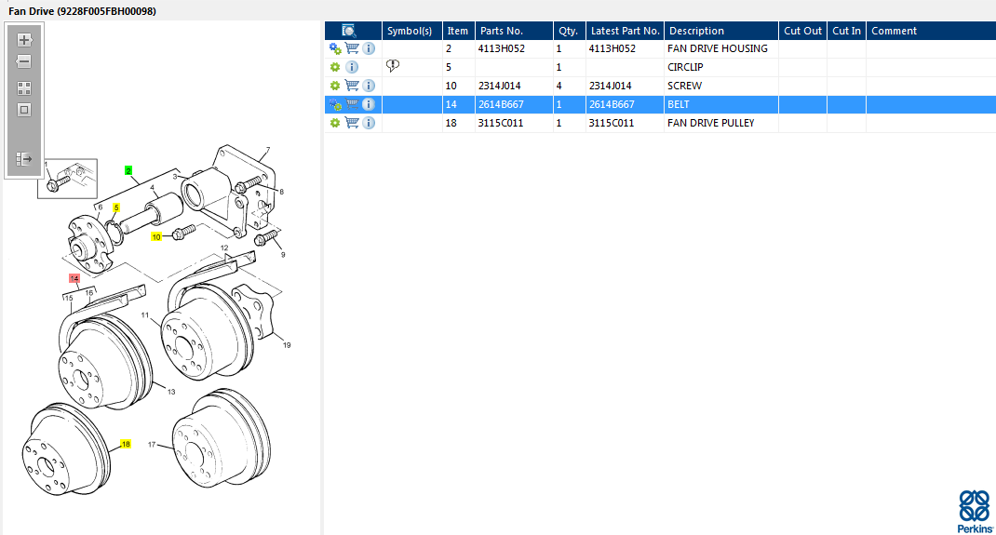The height and width of the screenshot is (535, 996).
Task: Click callout label 7 on diagram
Action: [x=268, y=151]
